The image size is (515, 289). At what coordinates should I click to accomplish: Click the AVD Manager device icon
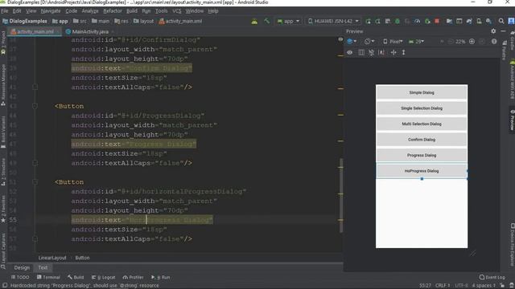(x=479, y=22)
